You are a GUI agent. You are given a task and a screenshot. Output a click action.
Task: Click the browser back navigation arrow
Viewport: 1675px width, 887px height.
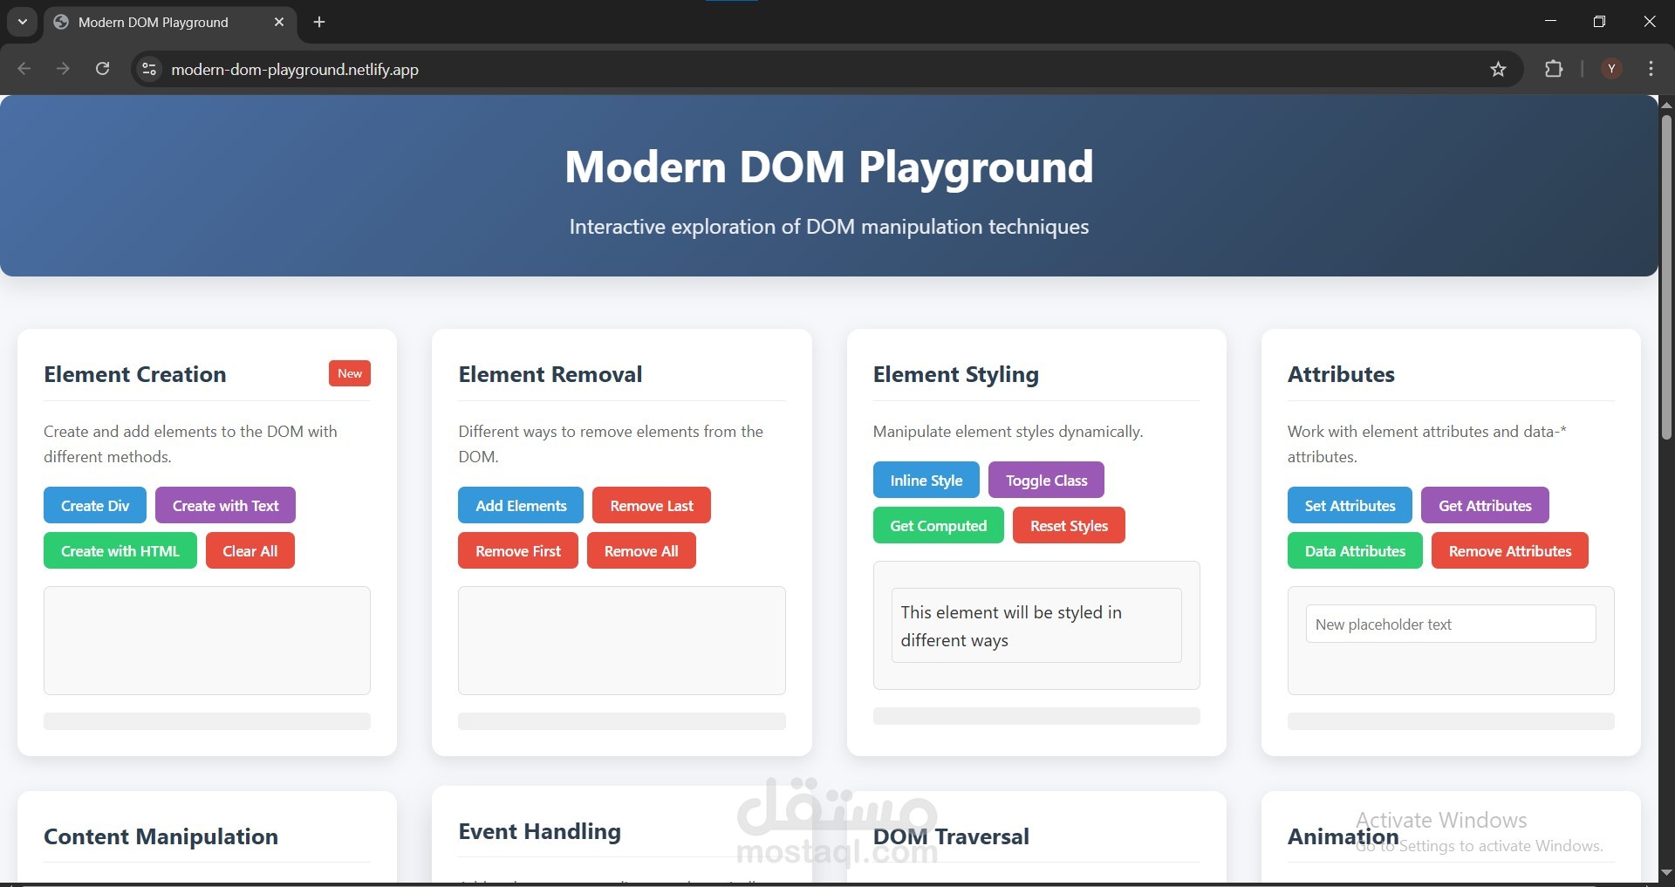[24, 69]
